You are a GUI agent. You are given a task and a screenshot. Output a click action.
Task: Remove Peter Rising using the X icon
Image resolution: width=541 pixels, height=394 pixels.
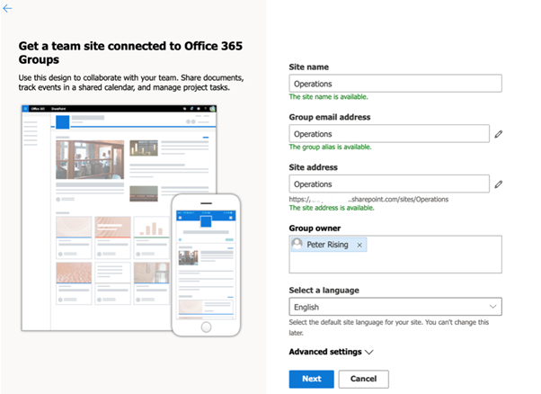[x=359, y=245]
